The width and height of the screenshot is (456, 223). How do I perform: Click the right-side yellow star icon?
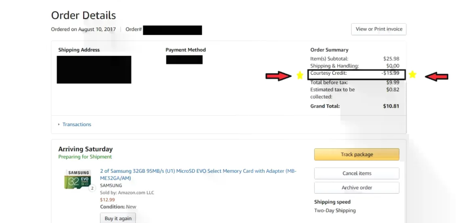413,74
